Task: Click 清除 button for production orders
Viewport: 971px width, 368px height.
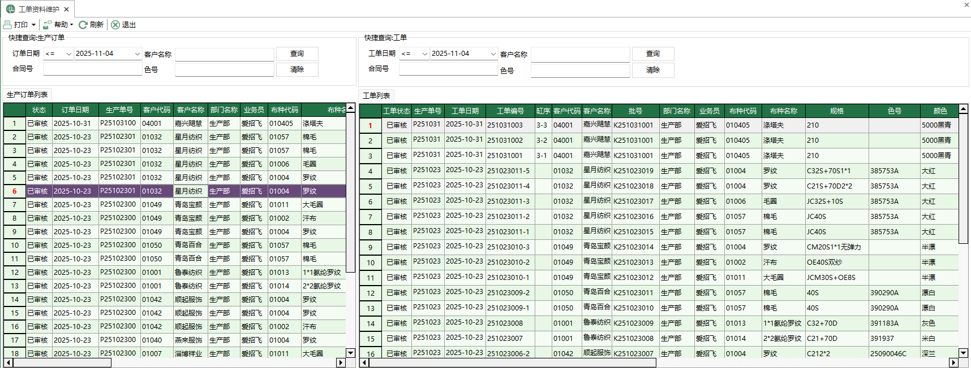Action: (297, 69)
